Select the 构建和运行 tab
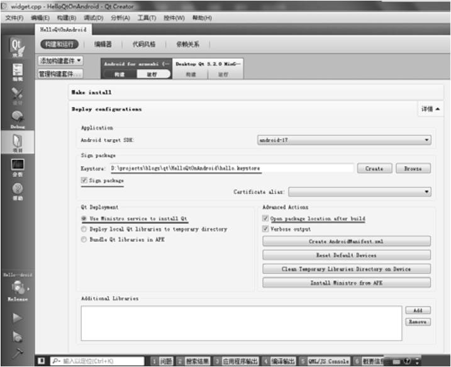The height and width of the screenshot is (367, 451). click(x=59, y=44)
